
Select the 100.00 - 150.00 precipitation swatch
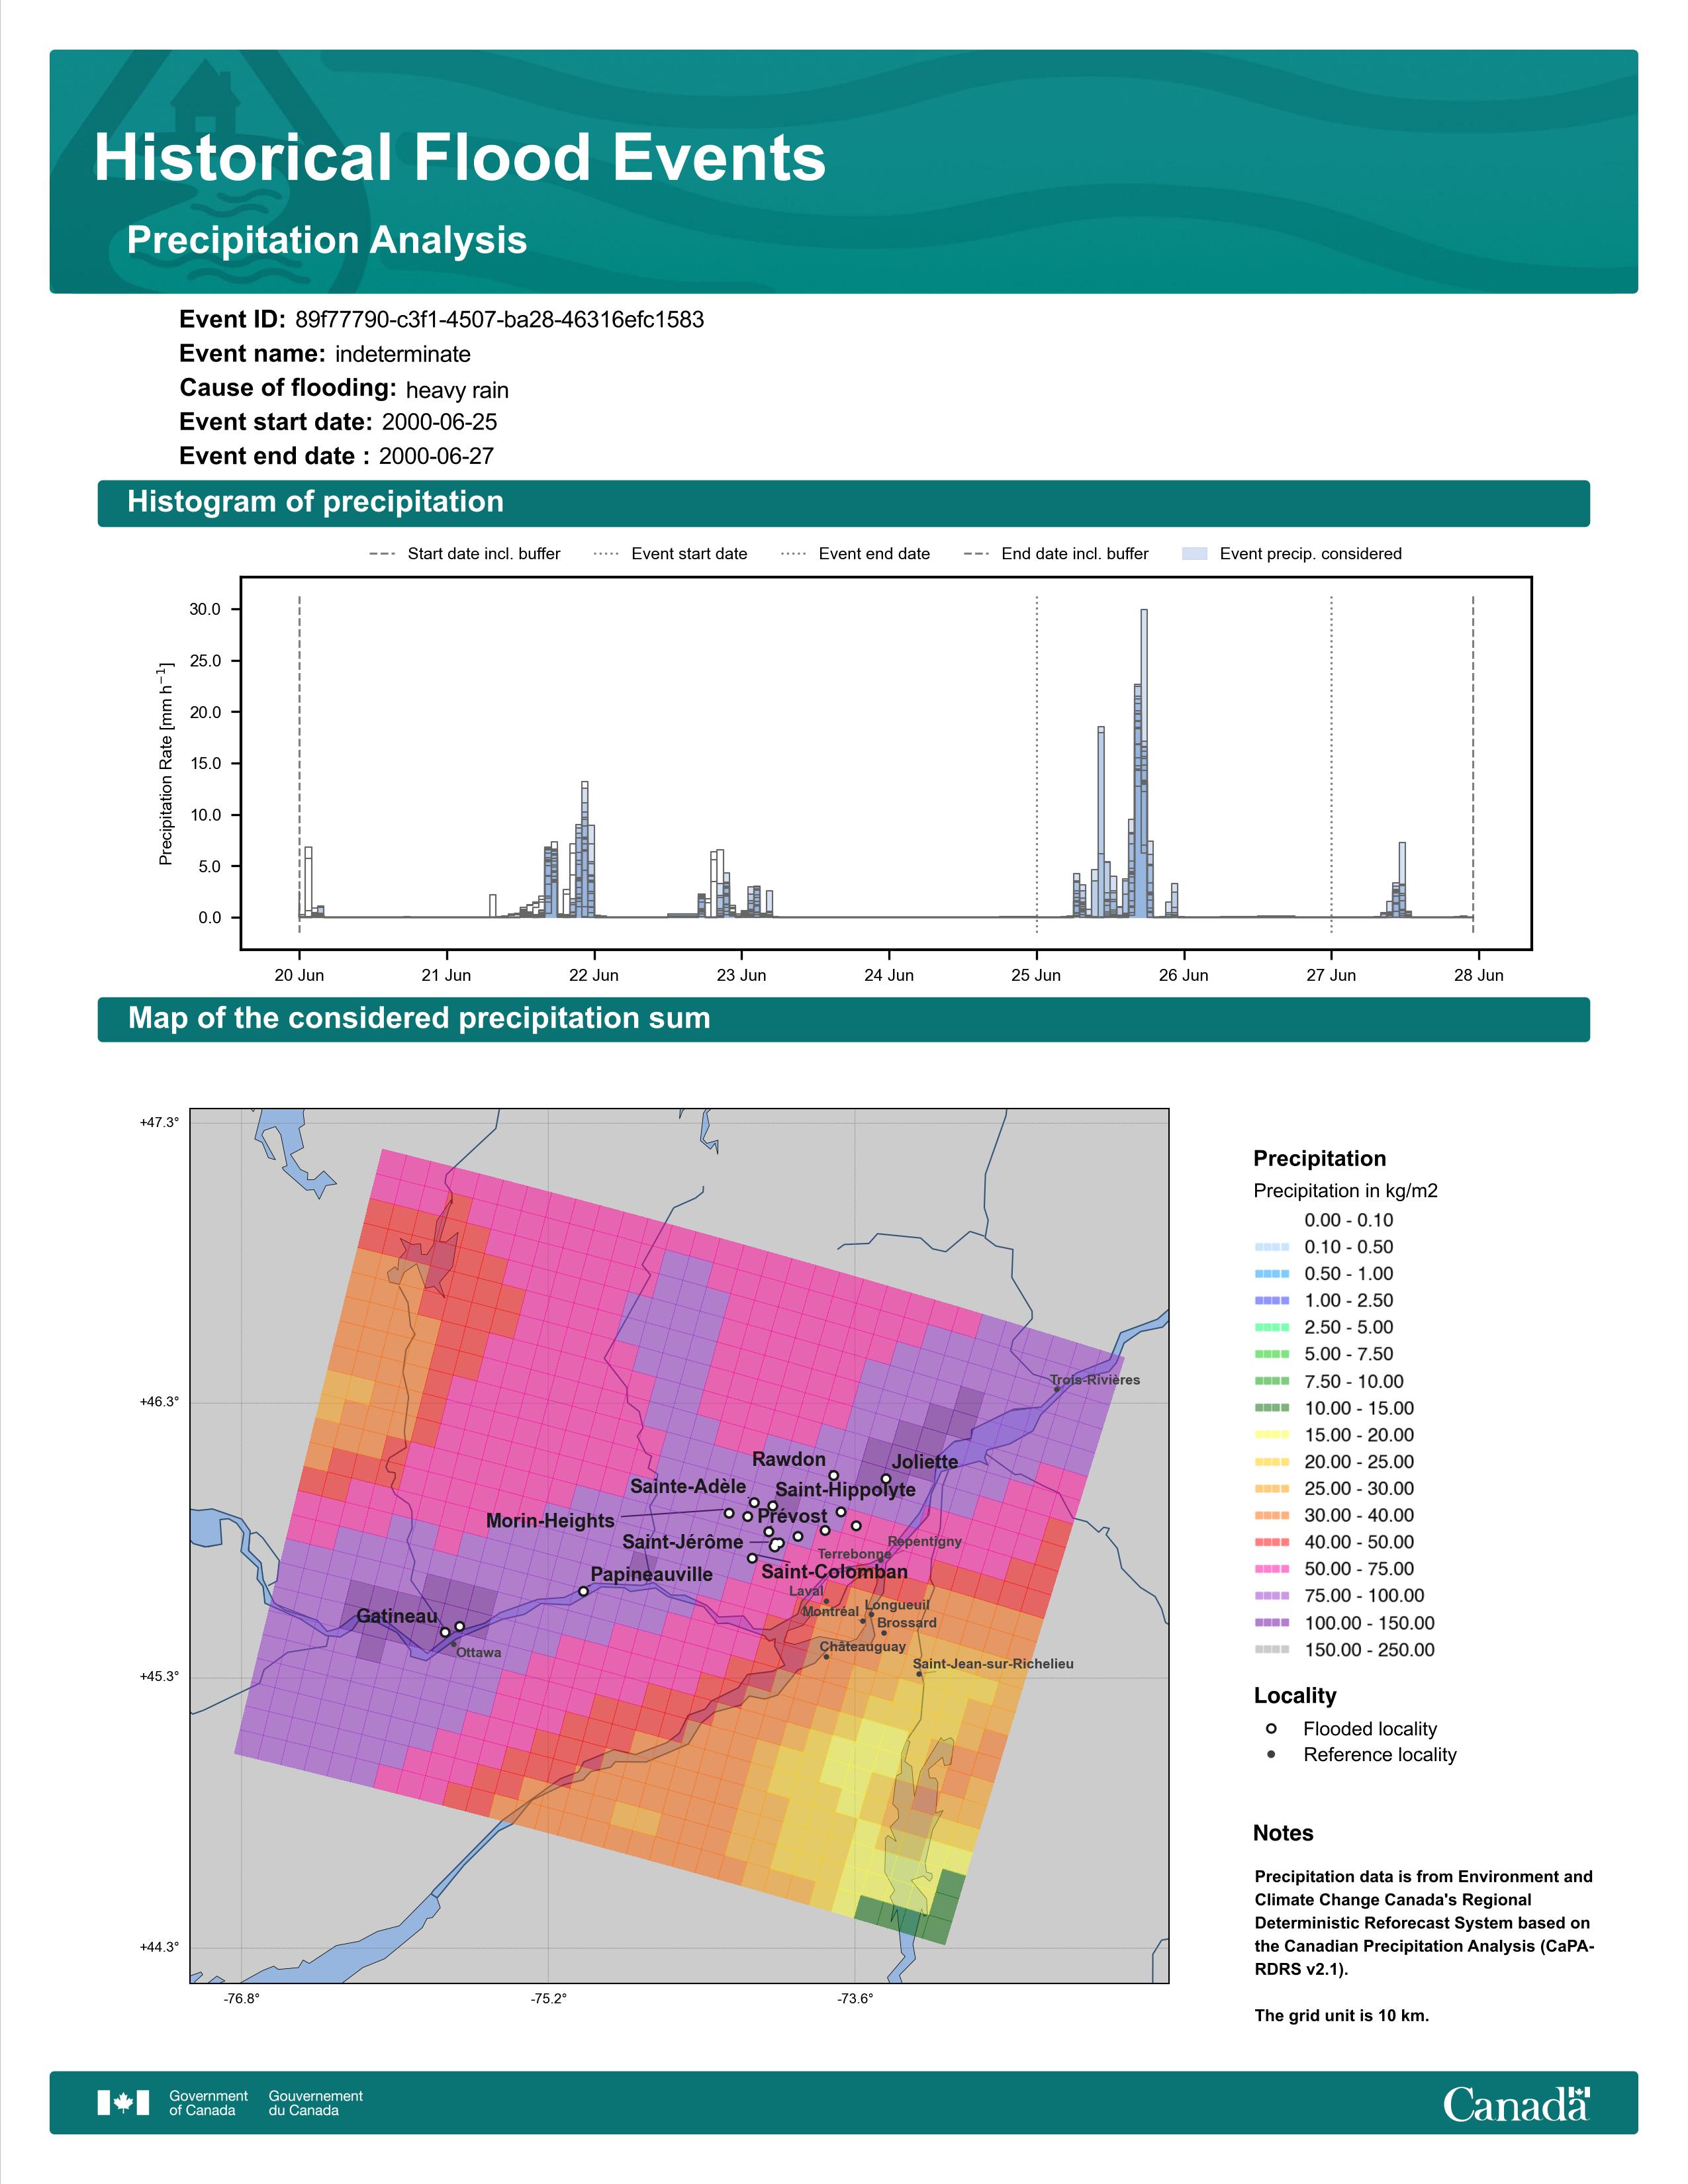pos(1272,1623)
